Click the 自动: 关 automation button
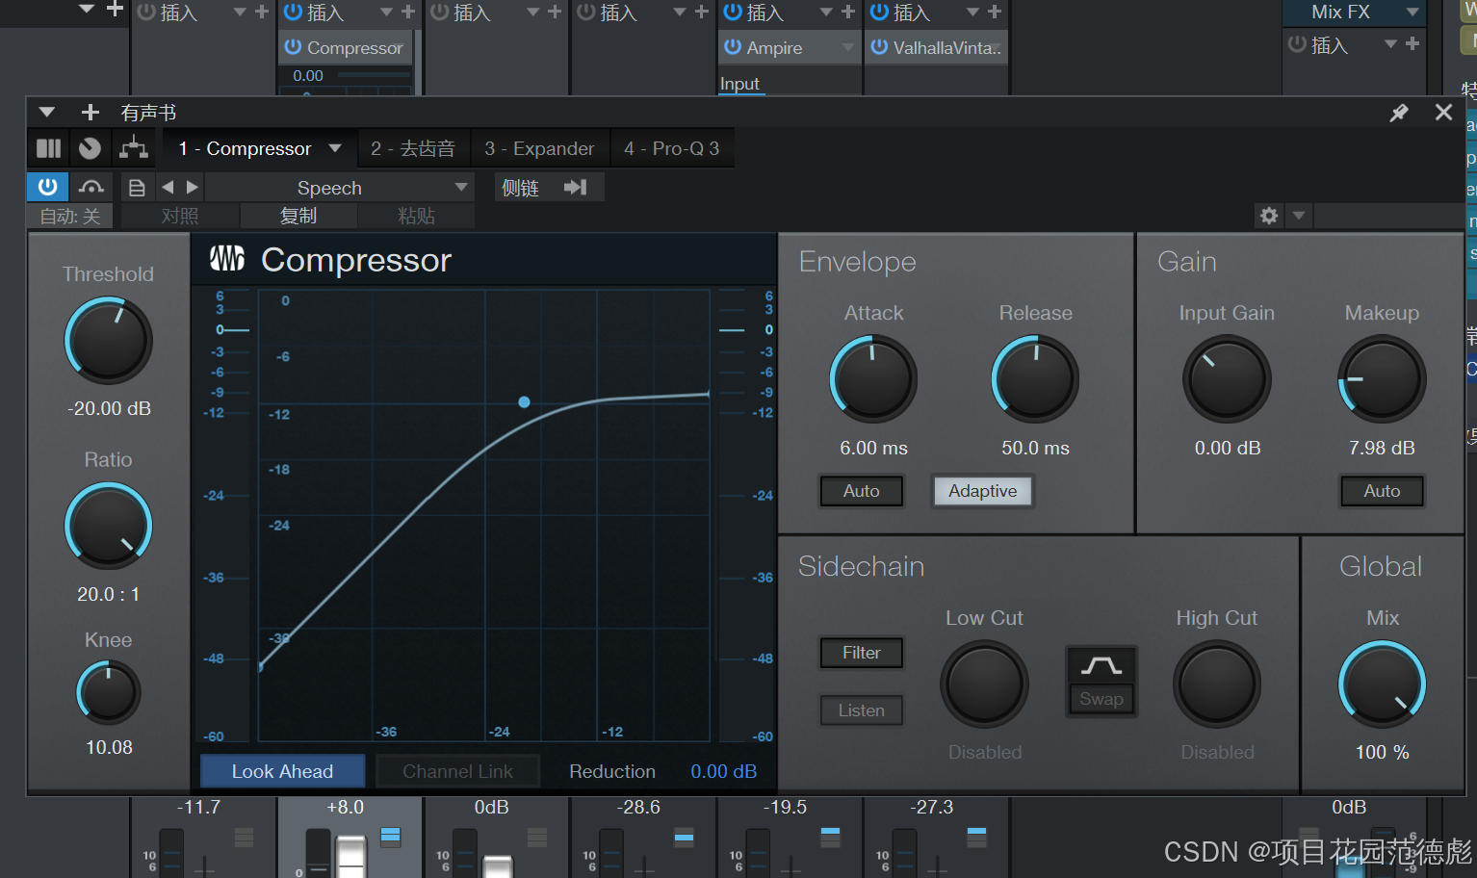The width and height of the screenshot is (1477, 878). coord(69,216)
